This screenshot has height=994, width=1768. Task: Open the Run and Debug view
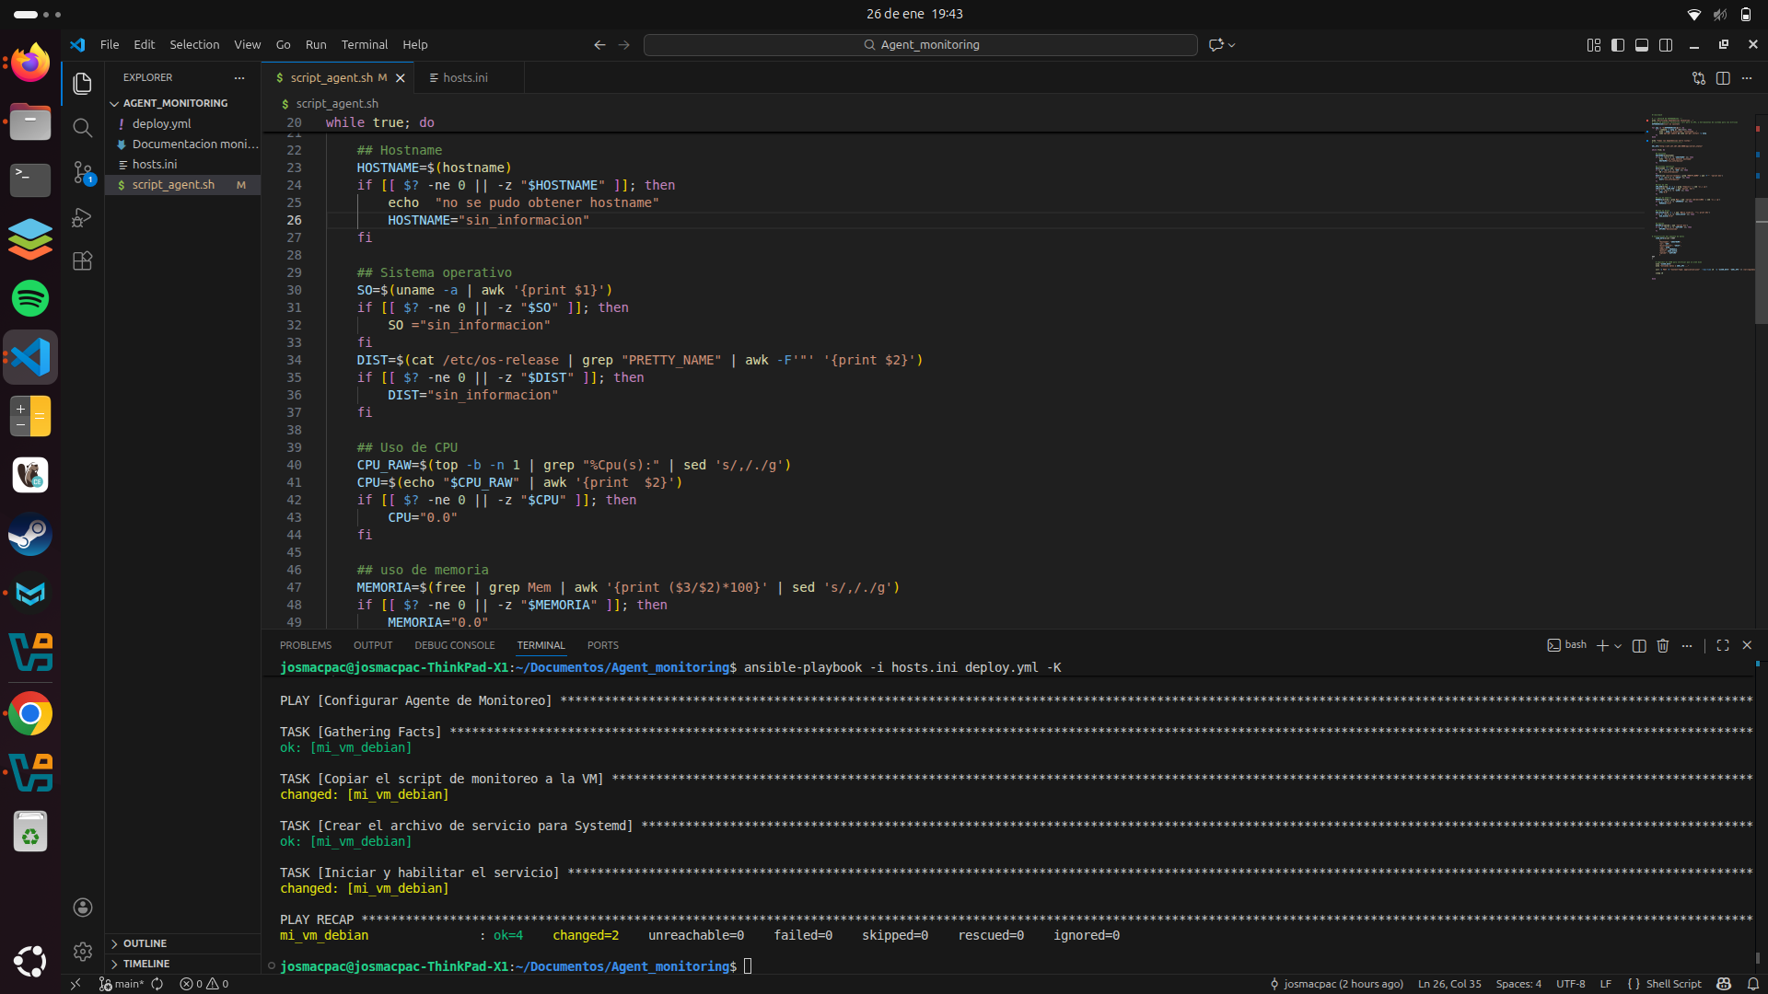82,218
